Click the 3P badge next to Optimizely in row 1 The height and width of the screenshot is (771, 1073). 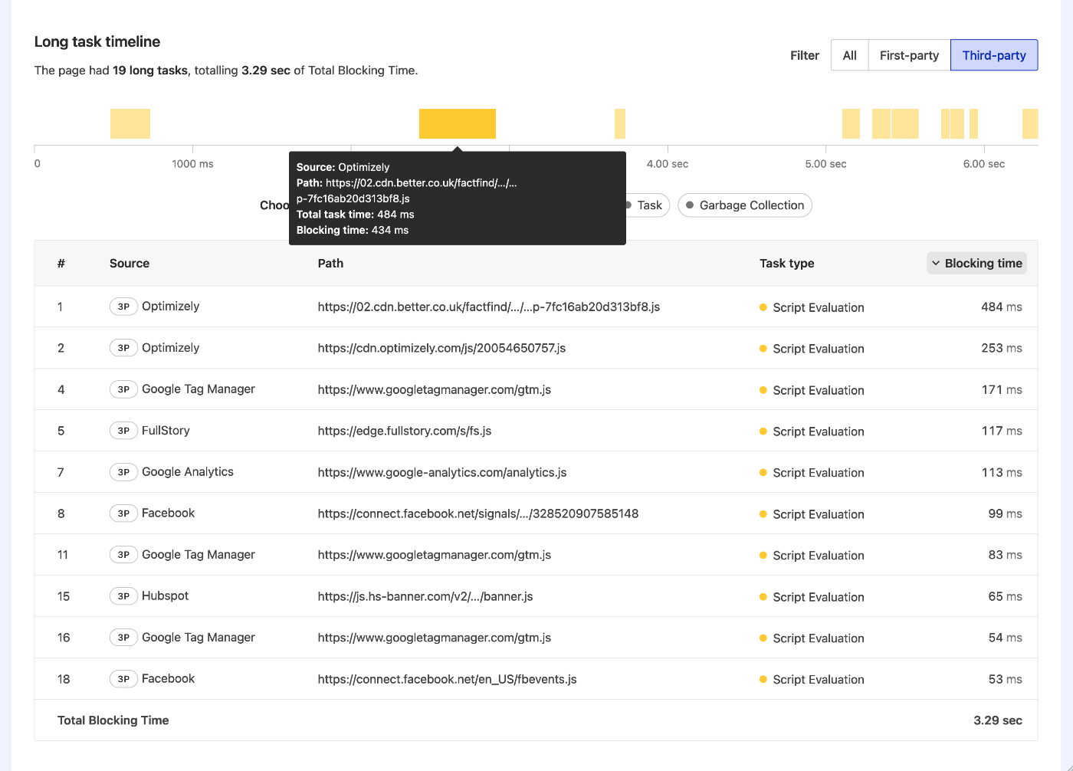pos(123,306)
